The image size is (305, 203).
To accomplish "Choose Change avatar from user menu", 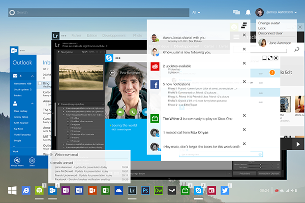I will tap(269, 23).
